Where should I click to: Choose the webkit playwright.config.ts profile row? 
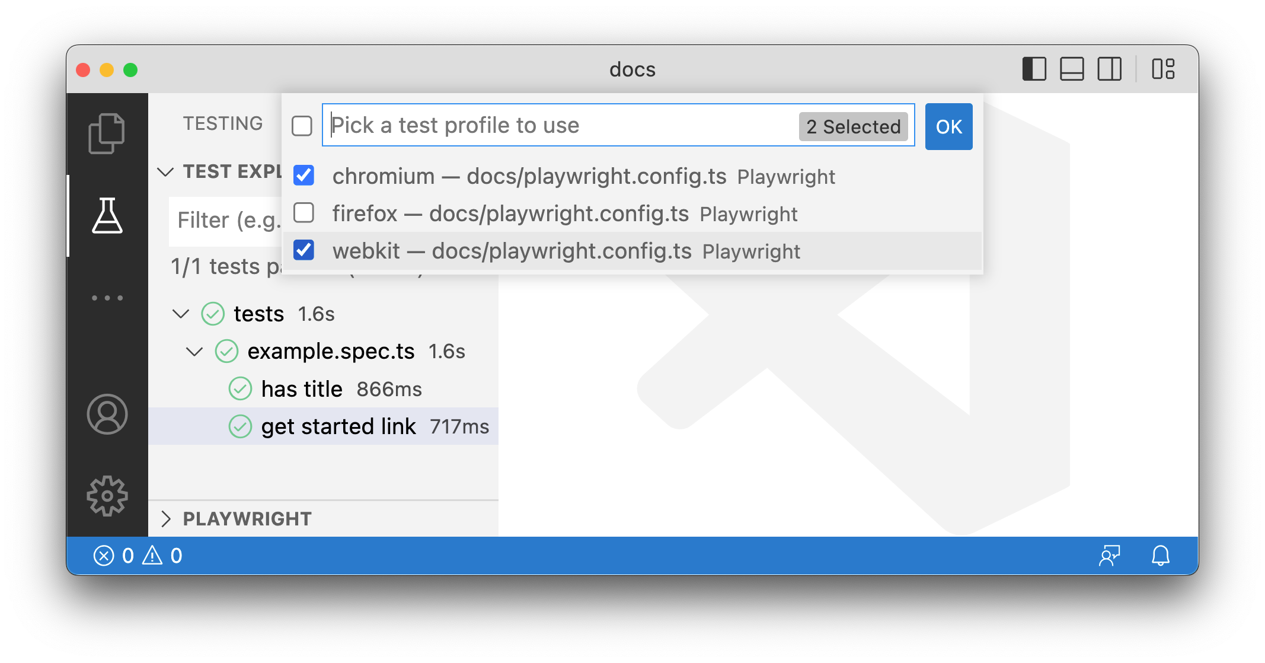click(x=632, y=250)
